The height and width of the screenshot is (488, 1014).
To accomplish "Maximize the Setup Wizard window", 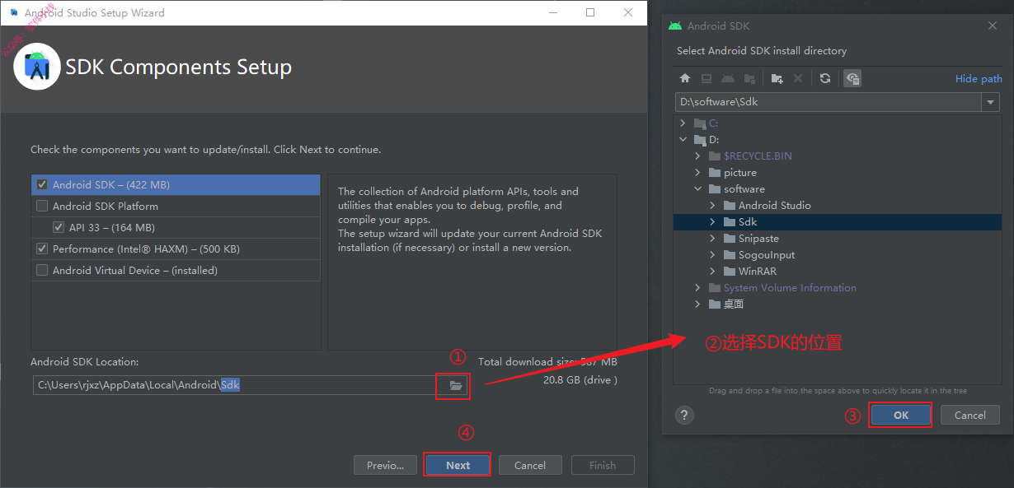I will tap(590, 12).
